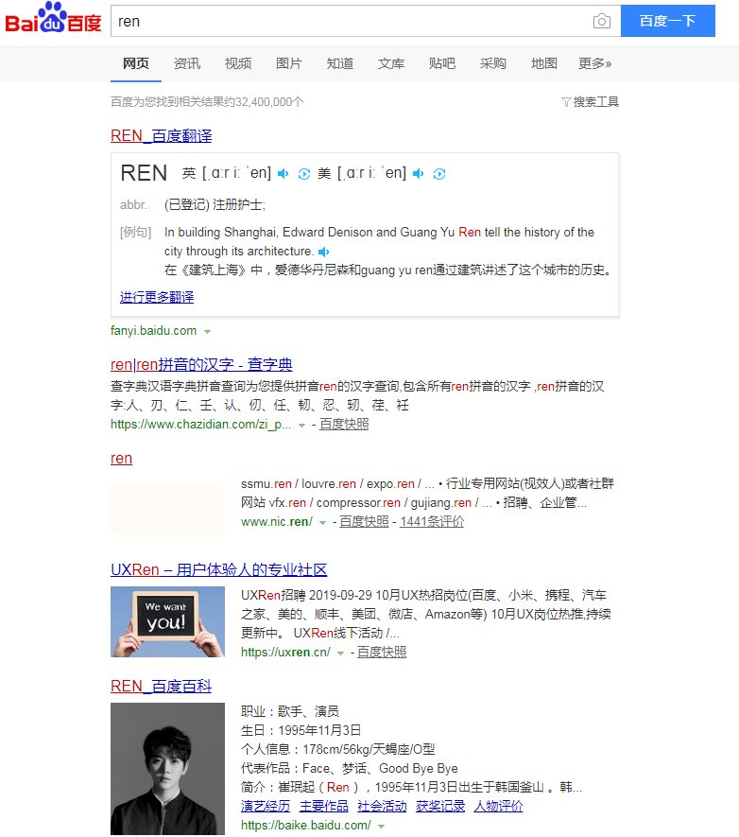The image size is (739, 837).
Task: Open the 采购 tab
Action: (x=492, y=63)
